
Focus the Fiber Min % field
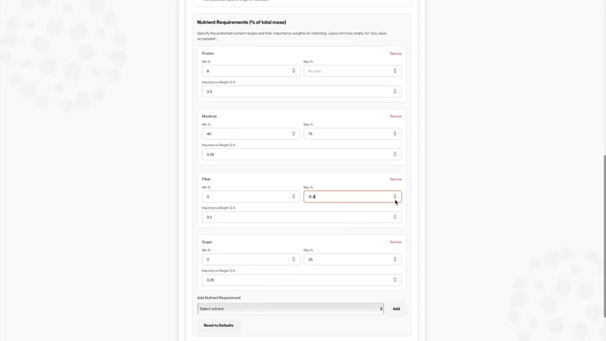click(x=247, y=197)
